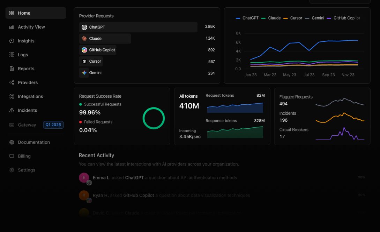Toggle Claude series in chart legend
This screenshot has height=232, width=380.
pyautogui.click(x=271, y=18)
